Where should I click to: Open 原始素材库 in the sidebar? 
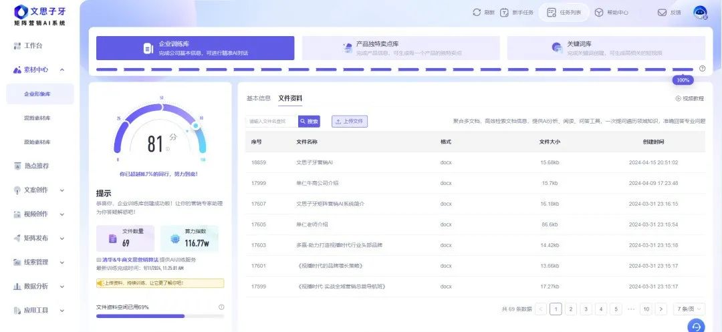tap(37, 142)
